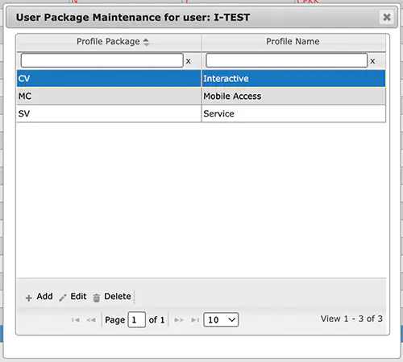Go to last page arrow icon

point(195,320)
